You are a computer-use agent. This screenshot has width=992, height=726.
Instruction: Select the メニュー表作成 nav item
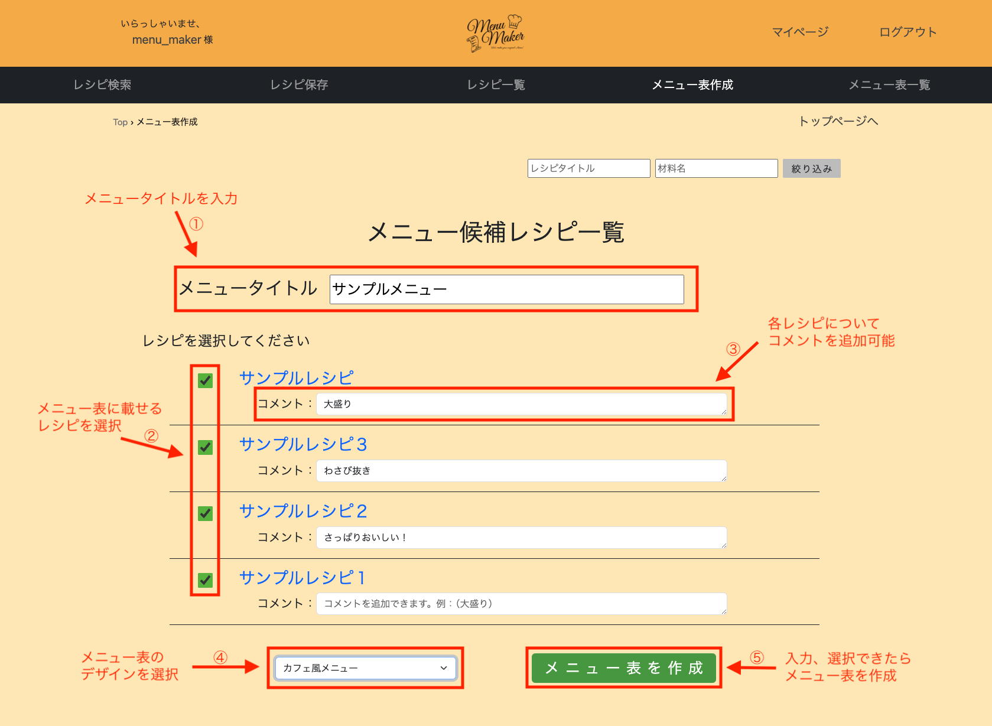coord(692,84)
